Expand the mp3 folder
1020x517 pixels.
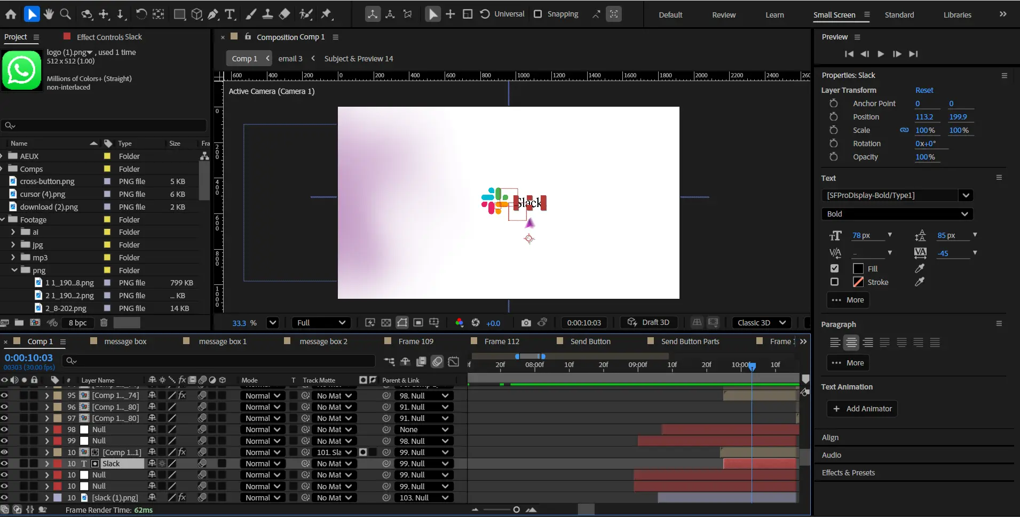pyautogui.click(x=13, y=258)
